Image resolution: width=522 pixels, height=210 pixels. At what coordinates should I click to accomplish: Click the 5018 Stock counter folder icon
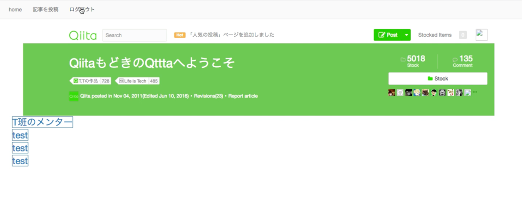[x=403, y=60]
